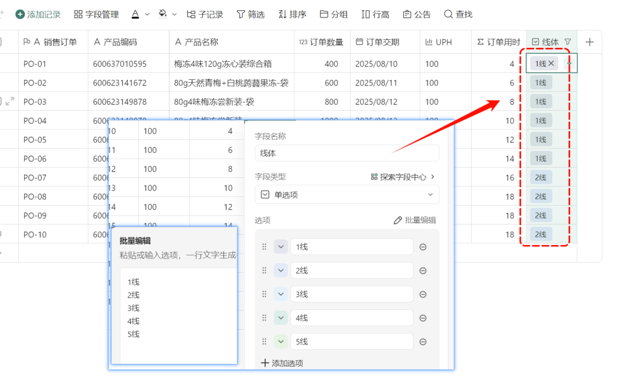Click the 订单用时 column header
The image size is (620, 377).
click(499, 42)
